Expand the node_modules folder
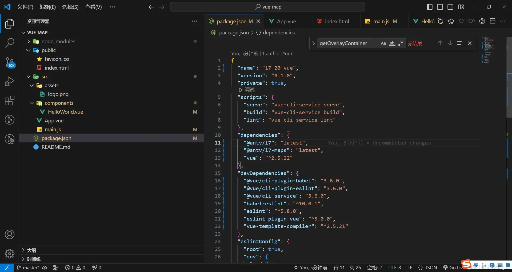512x272 pixels. click(x=29, y=41)
